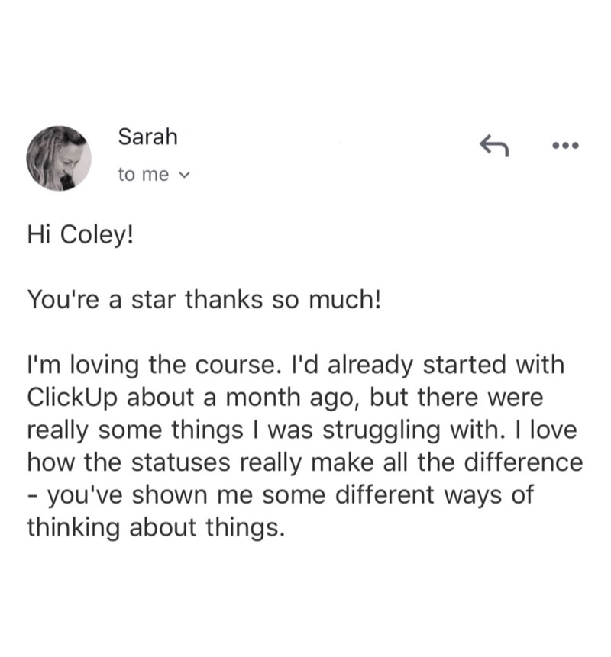
Task: Open Sarah's circular profile photo
Action: (59, 159)
